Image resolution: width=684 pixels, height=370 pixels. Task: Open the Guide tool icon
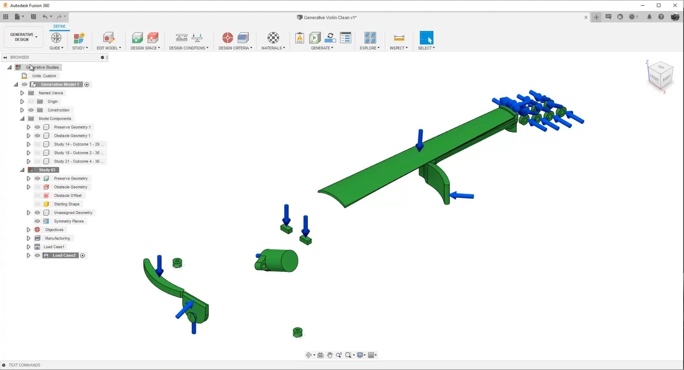pos(56,38)
